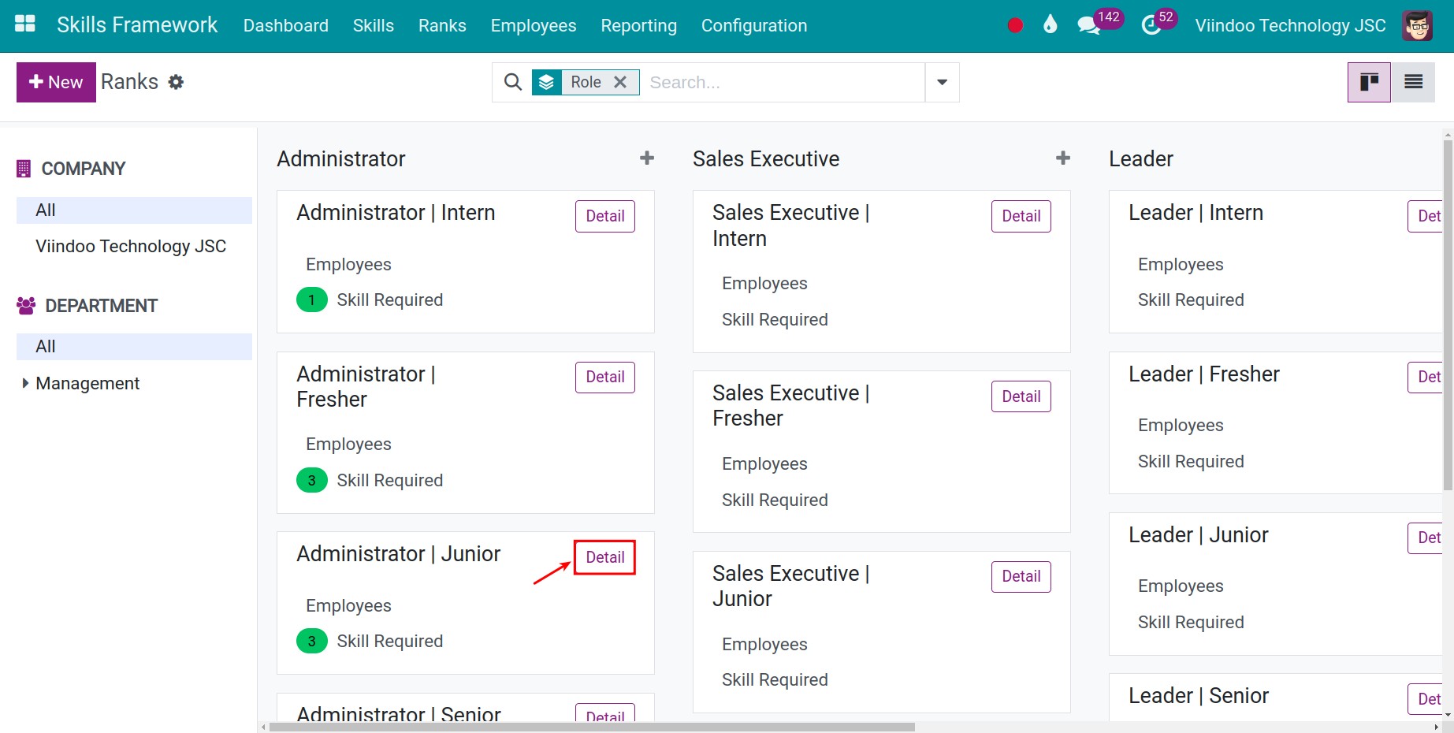Add a rank in Administrator column
This screenshot has width=1454, height=733.
(647, 158)
